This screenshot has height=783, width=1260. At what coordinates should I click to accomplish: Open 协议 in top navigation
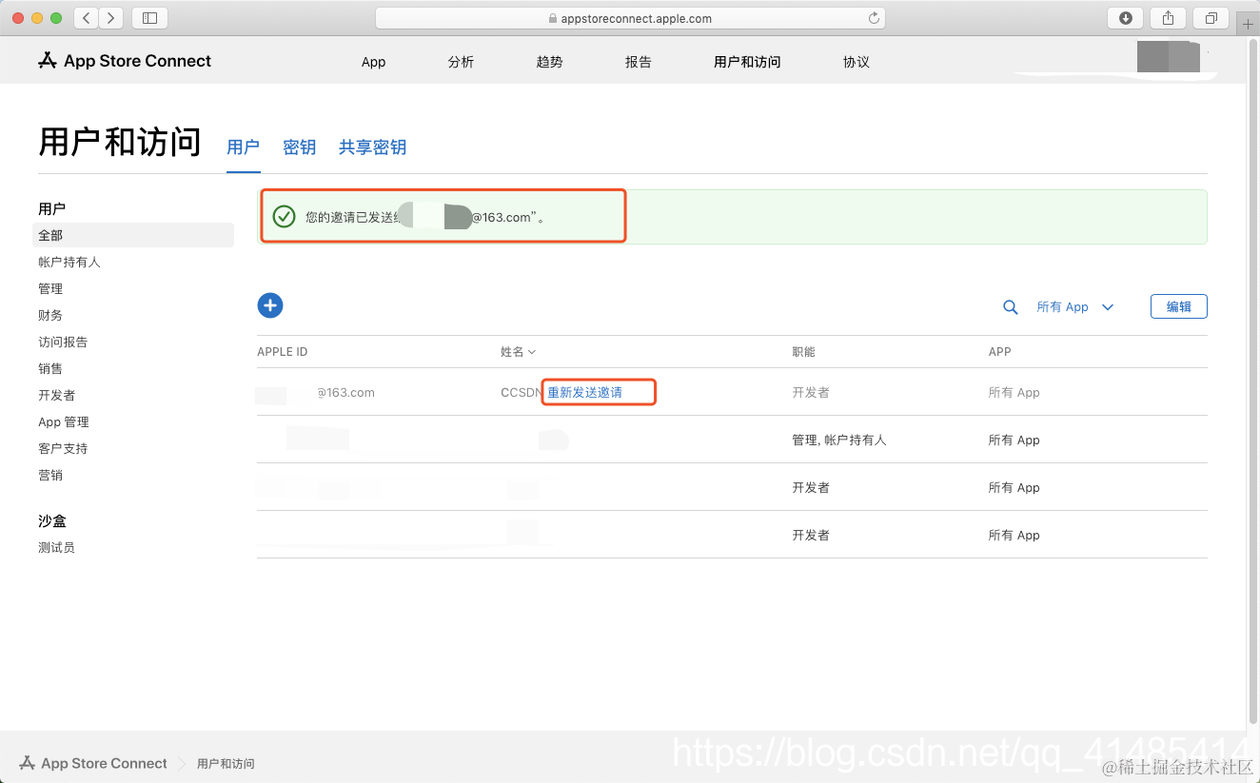tap(856, 62)
